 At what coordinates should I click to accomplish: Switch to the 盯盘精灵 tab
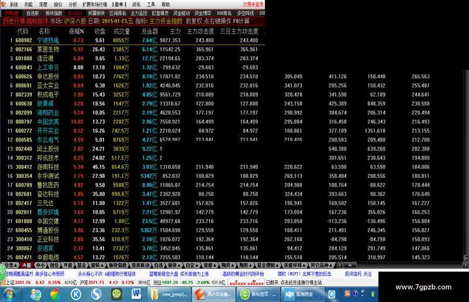(160, 13)
